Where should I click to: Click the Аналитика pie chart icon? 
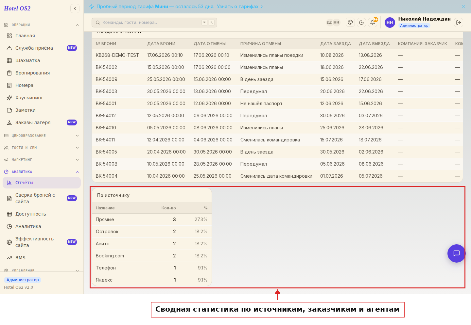[x=9, y=226]
